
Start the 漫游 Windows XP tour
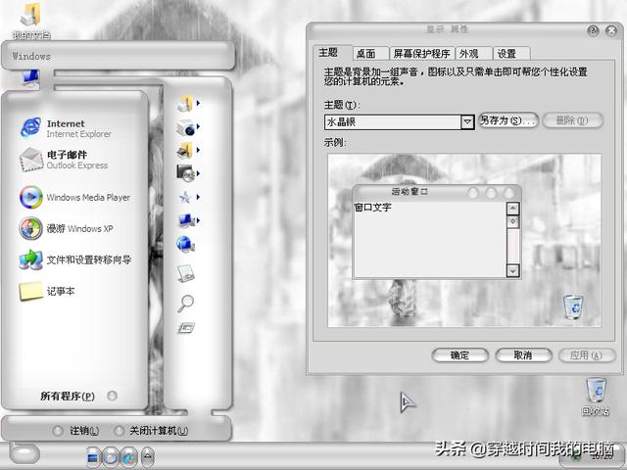pyautogui.click(x=66, y=228)
